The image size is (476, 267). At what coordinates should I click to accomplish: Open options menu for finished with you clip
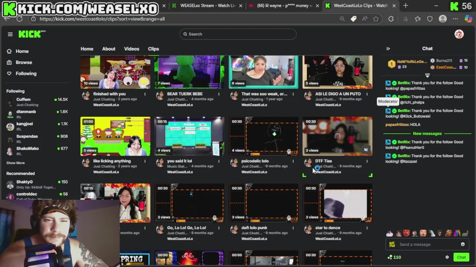click(145, 94)
